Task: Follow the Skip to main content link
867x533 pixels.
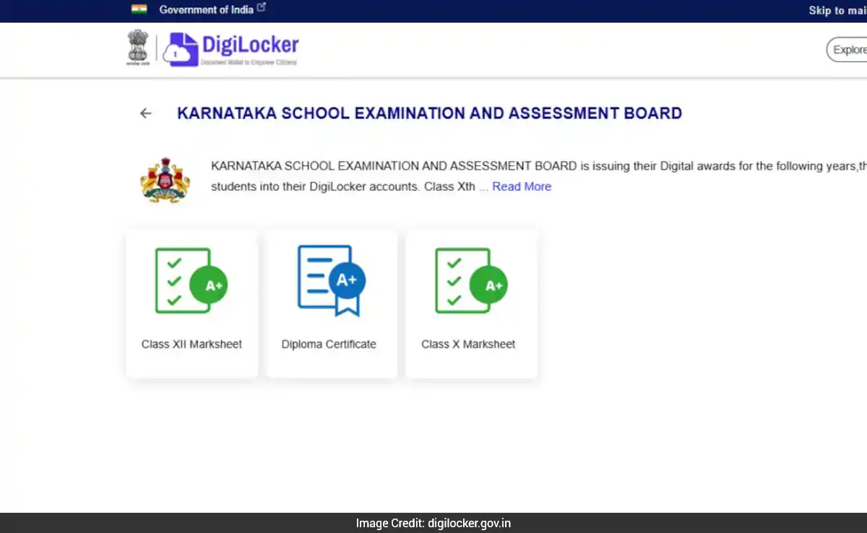Action: click(x=837, y=10)
